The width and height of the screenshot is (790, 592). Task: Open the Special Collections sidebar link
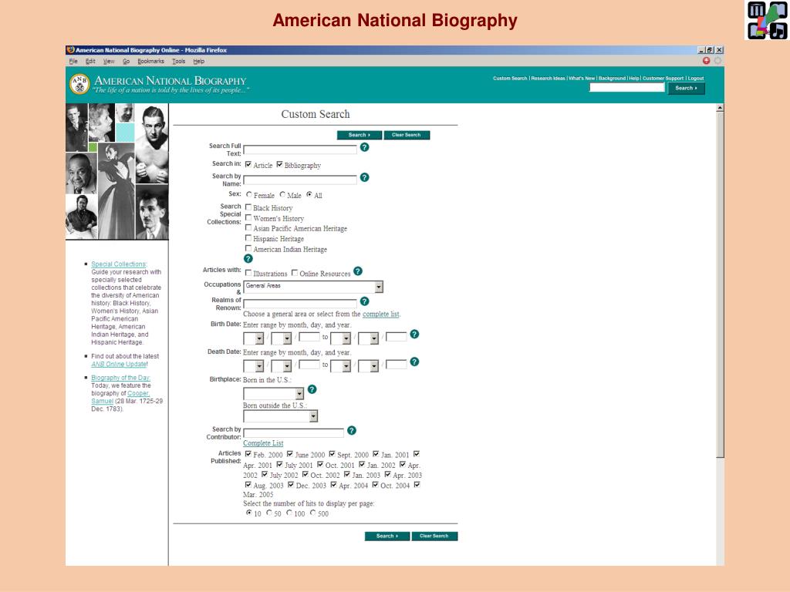(119, 264)
